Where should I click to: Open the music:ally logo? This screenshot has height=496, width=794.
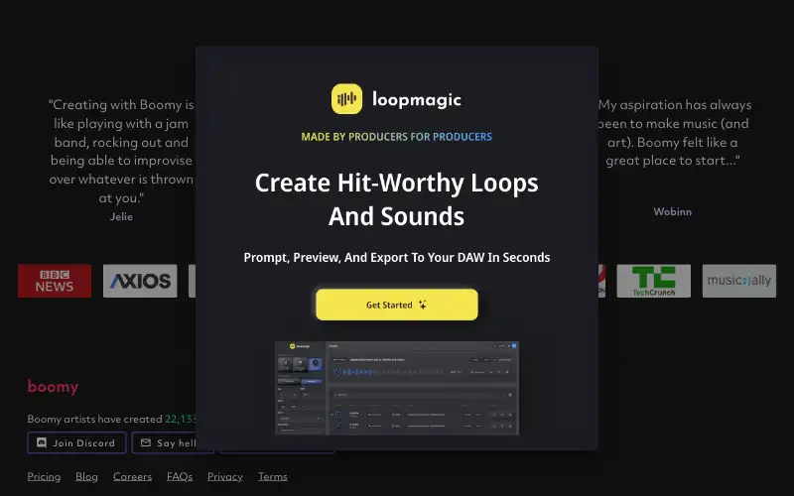coord(739,281)
